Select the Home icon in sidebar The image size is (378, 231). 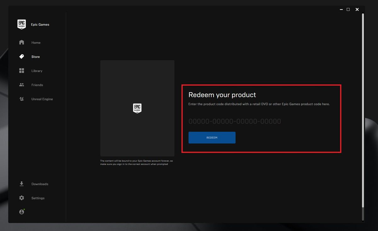point(21,42)
